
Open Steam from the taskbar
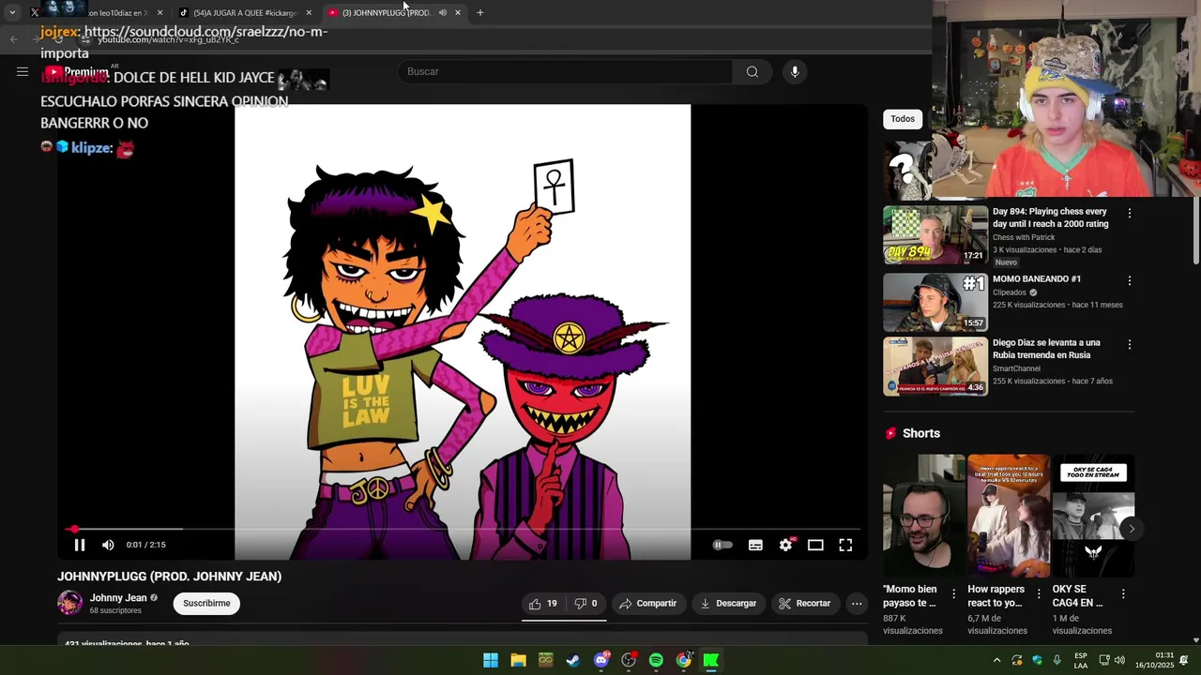pos(573,660)
